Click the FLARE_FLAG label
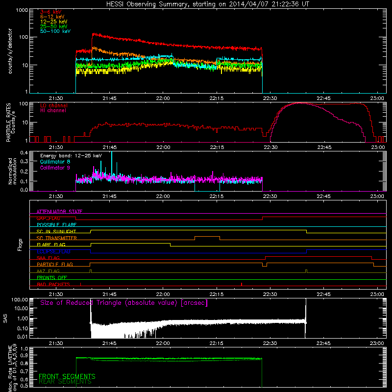The width and height of the screenshot is (392, 392). point(51,245)
